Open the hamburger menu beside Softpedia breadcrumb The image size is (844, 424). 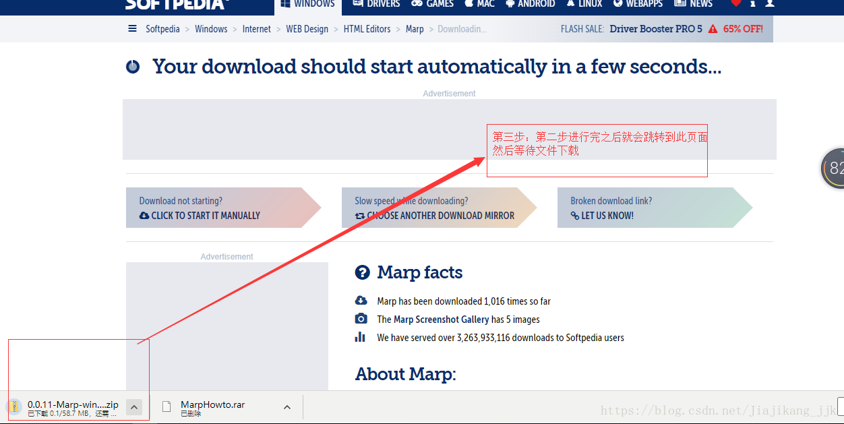[132, 29]
